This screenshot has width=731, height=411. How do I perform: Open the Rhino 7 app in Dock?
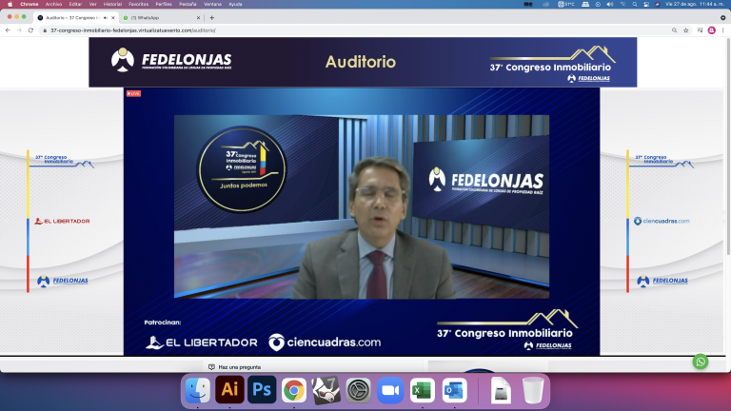pyautogui.click(x=326, y=389)
